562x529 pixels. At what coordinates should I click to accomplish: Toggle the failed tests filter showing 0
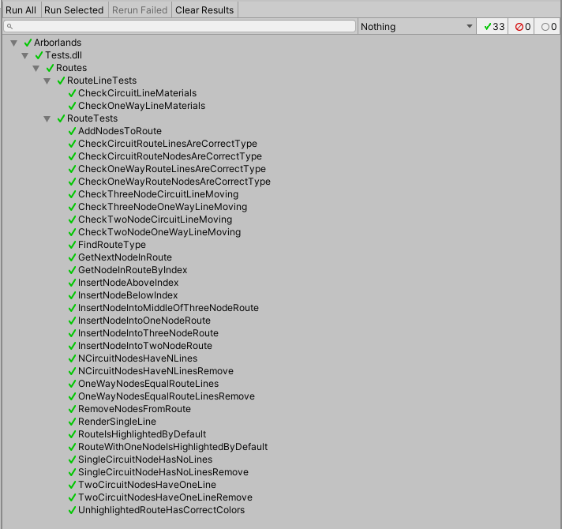pyautogui.click(x=522, y=27)
